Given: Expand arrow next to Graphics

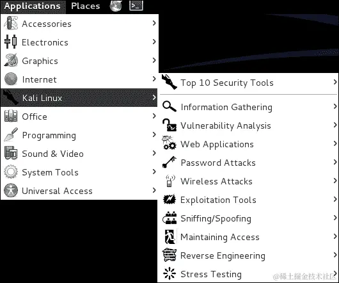Looking at the screenshot, I should click(154, 60).
